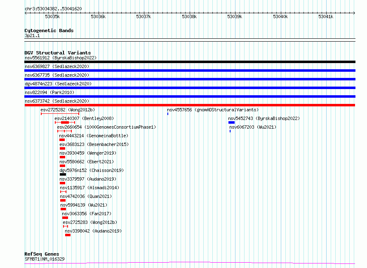
Task: Click the red esv3683123 variant block
Action: [63, 148]
